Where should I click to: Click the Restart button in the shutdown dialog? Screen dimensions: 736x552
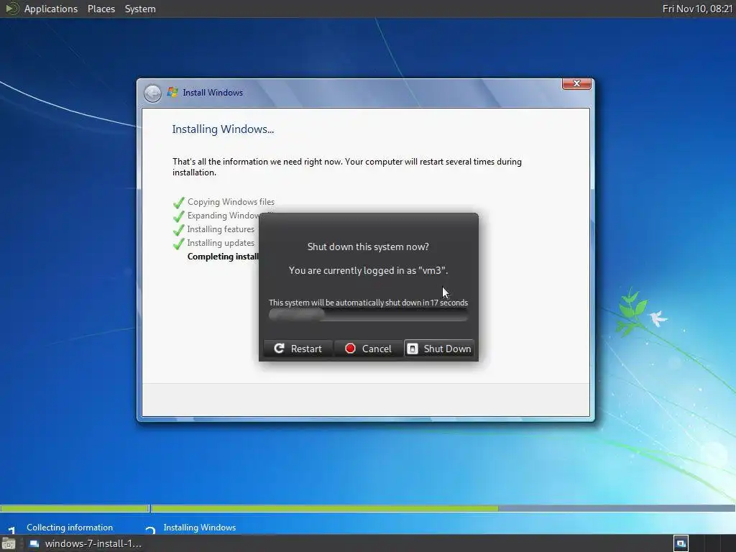pos(298,349)
